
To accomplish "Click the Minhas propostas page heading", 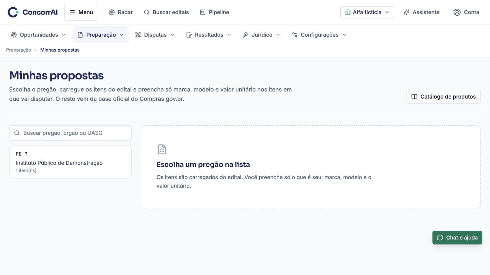I will tap(57, 76).
